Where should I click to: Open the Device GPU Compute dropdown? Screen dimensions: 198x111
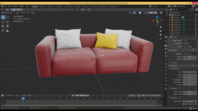pyautogui.click(x=190, y=47)
